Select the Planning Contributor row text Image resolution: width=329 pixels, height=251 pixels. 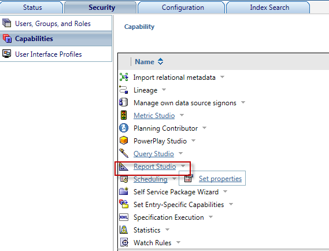click(x=165, y=128)
